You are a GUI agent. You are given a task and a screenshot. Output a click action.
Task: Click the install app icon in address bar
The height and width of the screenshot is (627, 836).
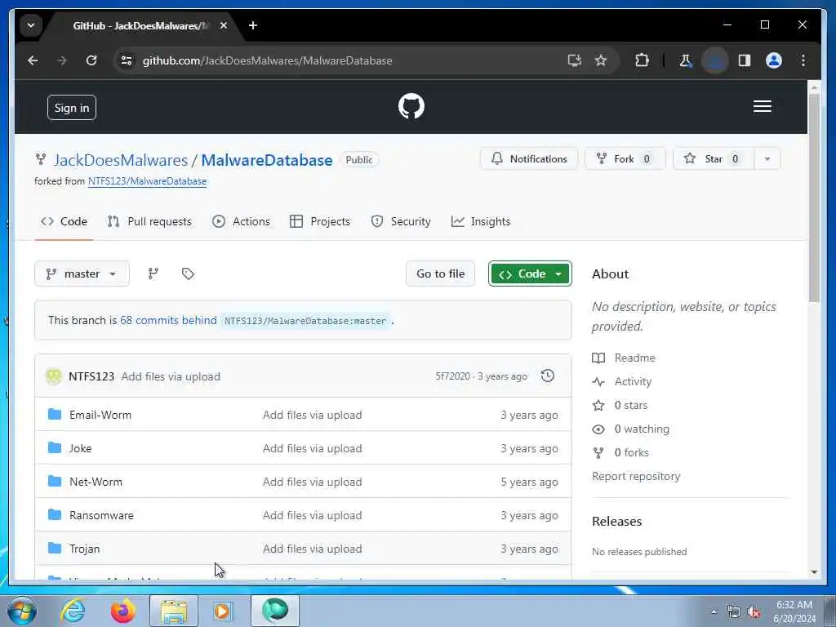point(574,60)
